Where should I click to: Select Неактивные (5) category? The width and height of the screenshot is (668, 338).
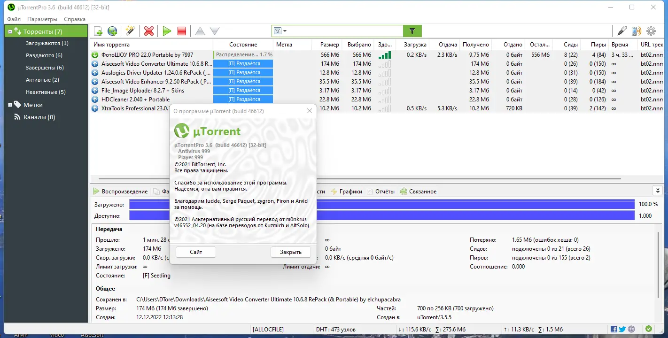[46, 92]
